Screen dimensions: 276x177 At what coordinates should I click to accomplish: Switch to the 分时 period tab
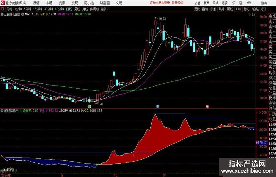[x=10, y=9]
